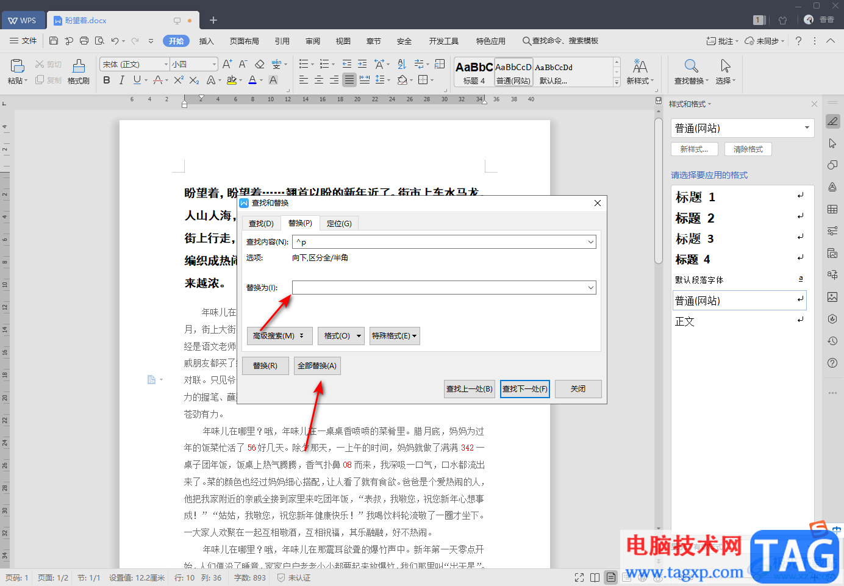844x586 pixels.
Task: Switch to the 定位(G) tab
Action: 339,223
